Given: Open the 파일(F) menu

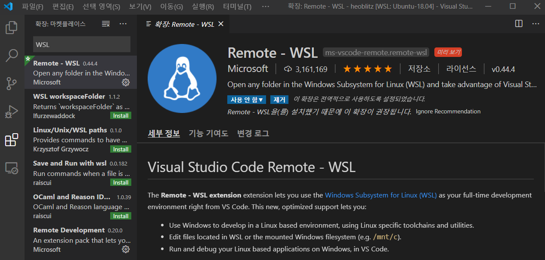Looking at the screenshot, I should click(33, 7).
